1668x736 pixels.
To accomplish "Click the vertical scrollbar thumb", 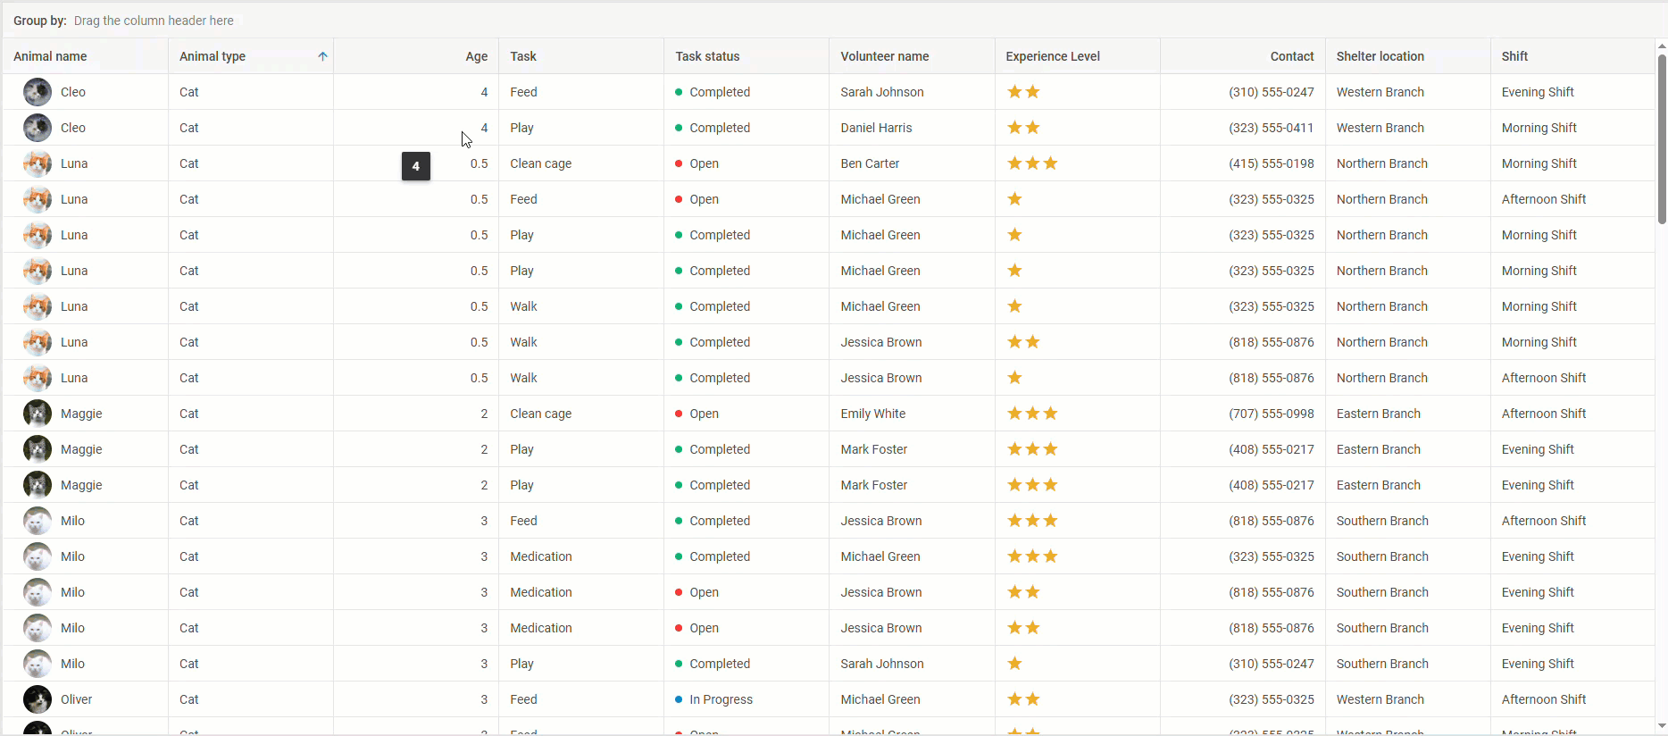I will click(1661, 138).
